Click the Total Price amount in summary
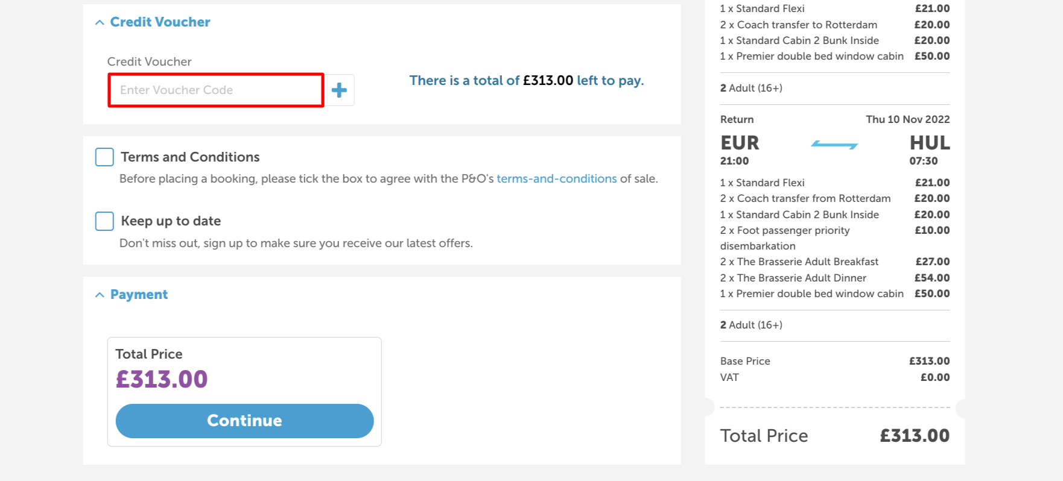1063x481 pixels. 914,435
